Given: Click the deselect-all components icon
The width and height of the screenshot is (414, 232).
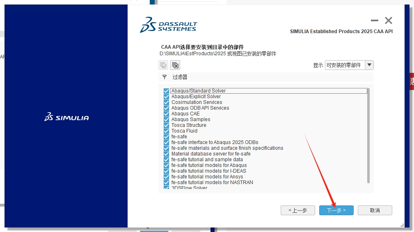Looking at the screenshot, I should 175,65.
